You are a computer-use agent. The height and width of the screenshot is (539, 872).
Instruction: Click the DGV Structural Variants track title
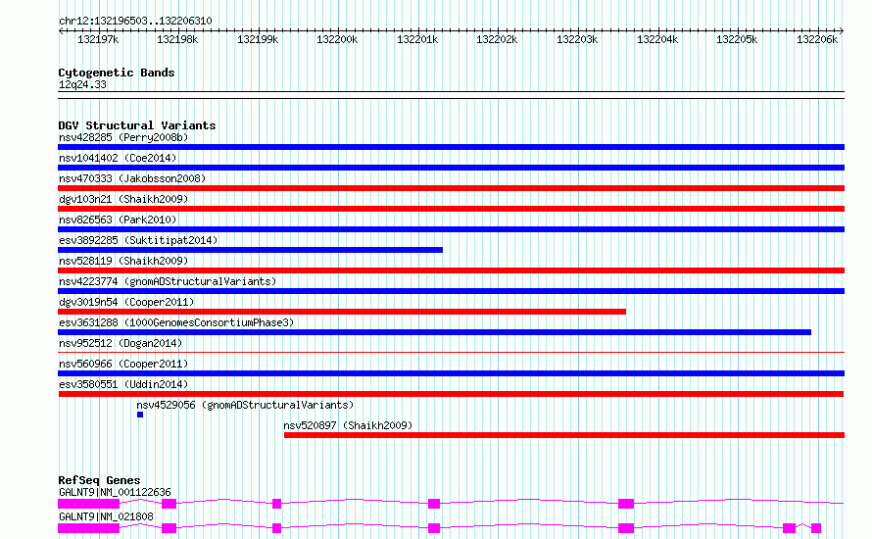click(137, 125)
